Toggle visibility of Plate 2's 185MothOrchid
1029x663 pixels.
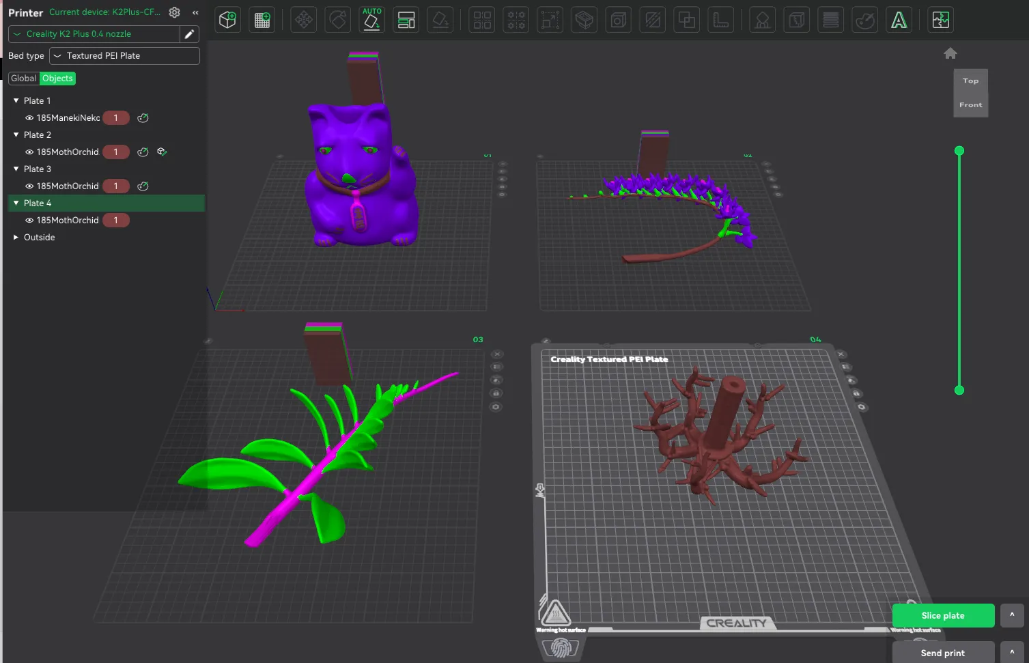[x=29, y=152]
